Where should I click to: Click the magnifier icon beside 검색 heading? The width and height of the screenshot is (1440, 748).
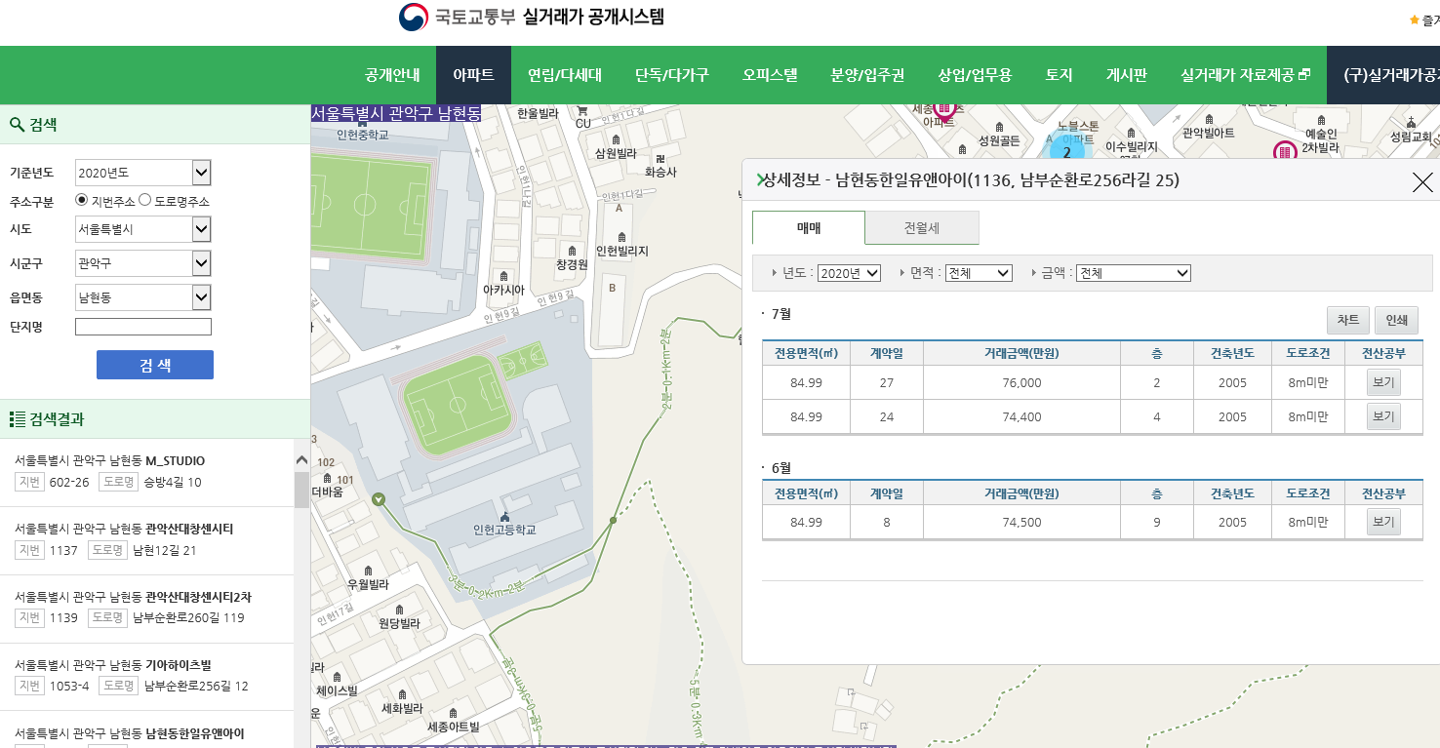click(14, 126)
